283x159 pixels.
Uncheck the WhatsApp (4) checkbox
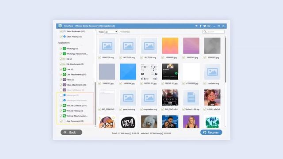tap(61, 49)
